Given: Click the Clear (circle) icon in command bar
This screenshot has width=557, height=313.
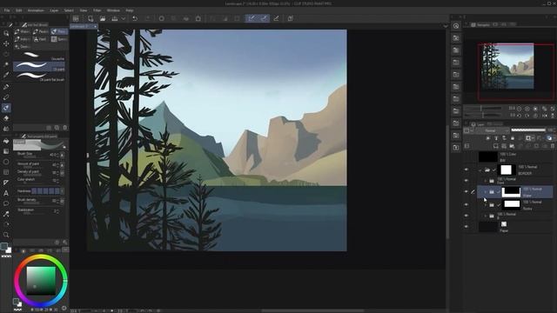Looking at the screenshot, I should click(x=162, y=18).
